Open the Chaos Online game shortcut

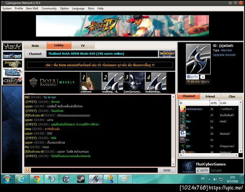point(12,81)
